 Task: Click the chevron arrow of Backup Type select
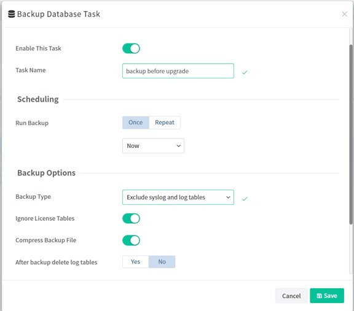[x=228, y=198]
